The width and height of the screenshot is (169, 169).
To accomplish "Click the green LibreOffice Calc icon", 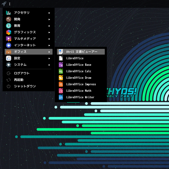I will pyautogui.click(x=61, y=71).
